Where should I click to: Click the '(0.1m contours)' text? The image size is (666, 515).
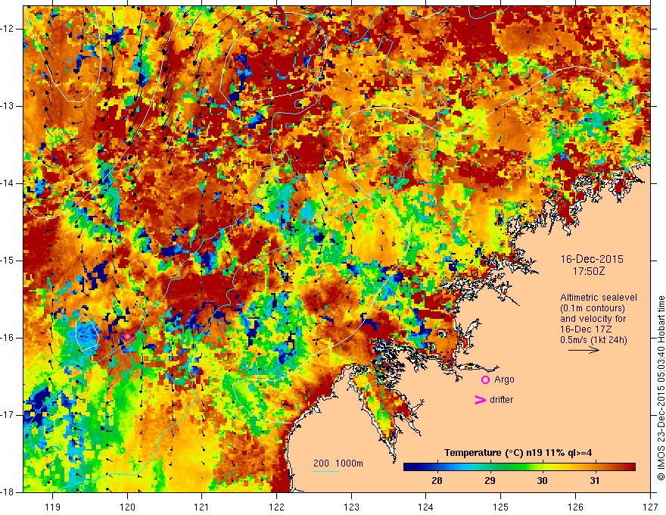593,308
